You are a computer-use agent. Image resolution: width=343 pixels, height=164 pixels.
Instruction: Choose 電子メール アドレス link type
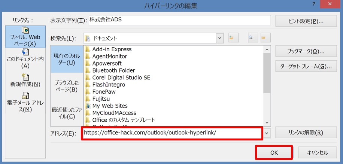click(25, 102)
